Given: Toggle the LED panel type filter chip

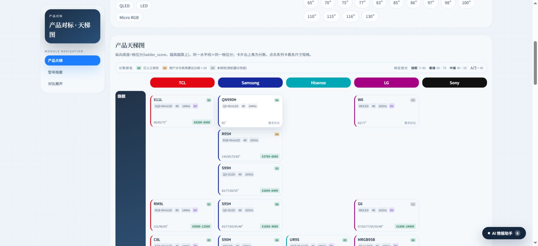Looking at the screenshot, I should click(x=144, y=6).
